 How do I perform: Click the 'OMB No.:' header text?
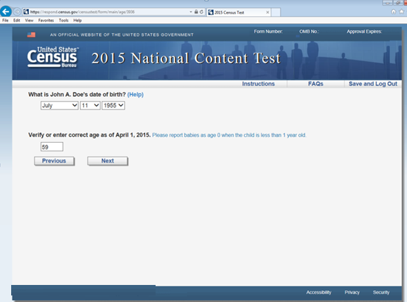coord(309,31)
